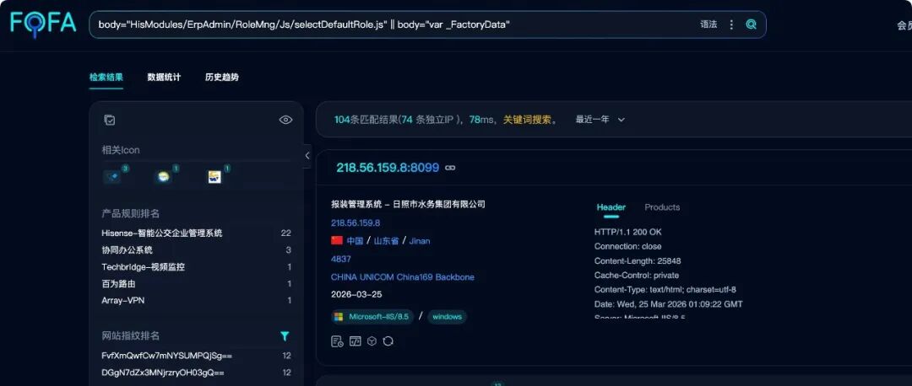The width and height of the screenshot is (912, 386).
Task: Click the cube asset icon under the result
Action: pyautogui.click(x=372, y=341)
